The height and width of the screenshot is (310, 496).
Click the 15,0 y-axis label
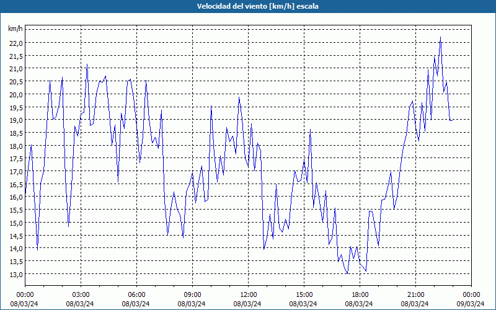click(16, 223)
